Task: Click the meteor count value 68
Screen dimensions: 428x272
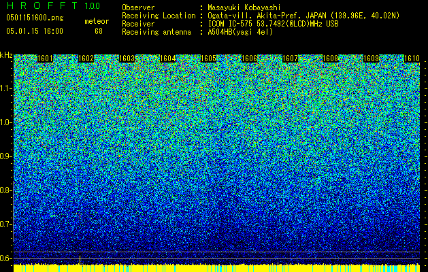Action: pos(99,31)
